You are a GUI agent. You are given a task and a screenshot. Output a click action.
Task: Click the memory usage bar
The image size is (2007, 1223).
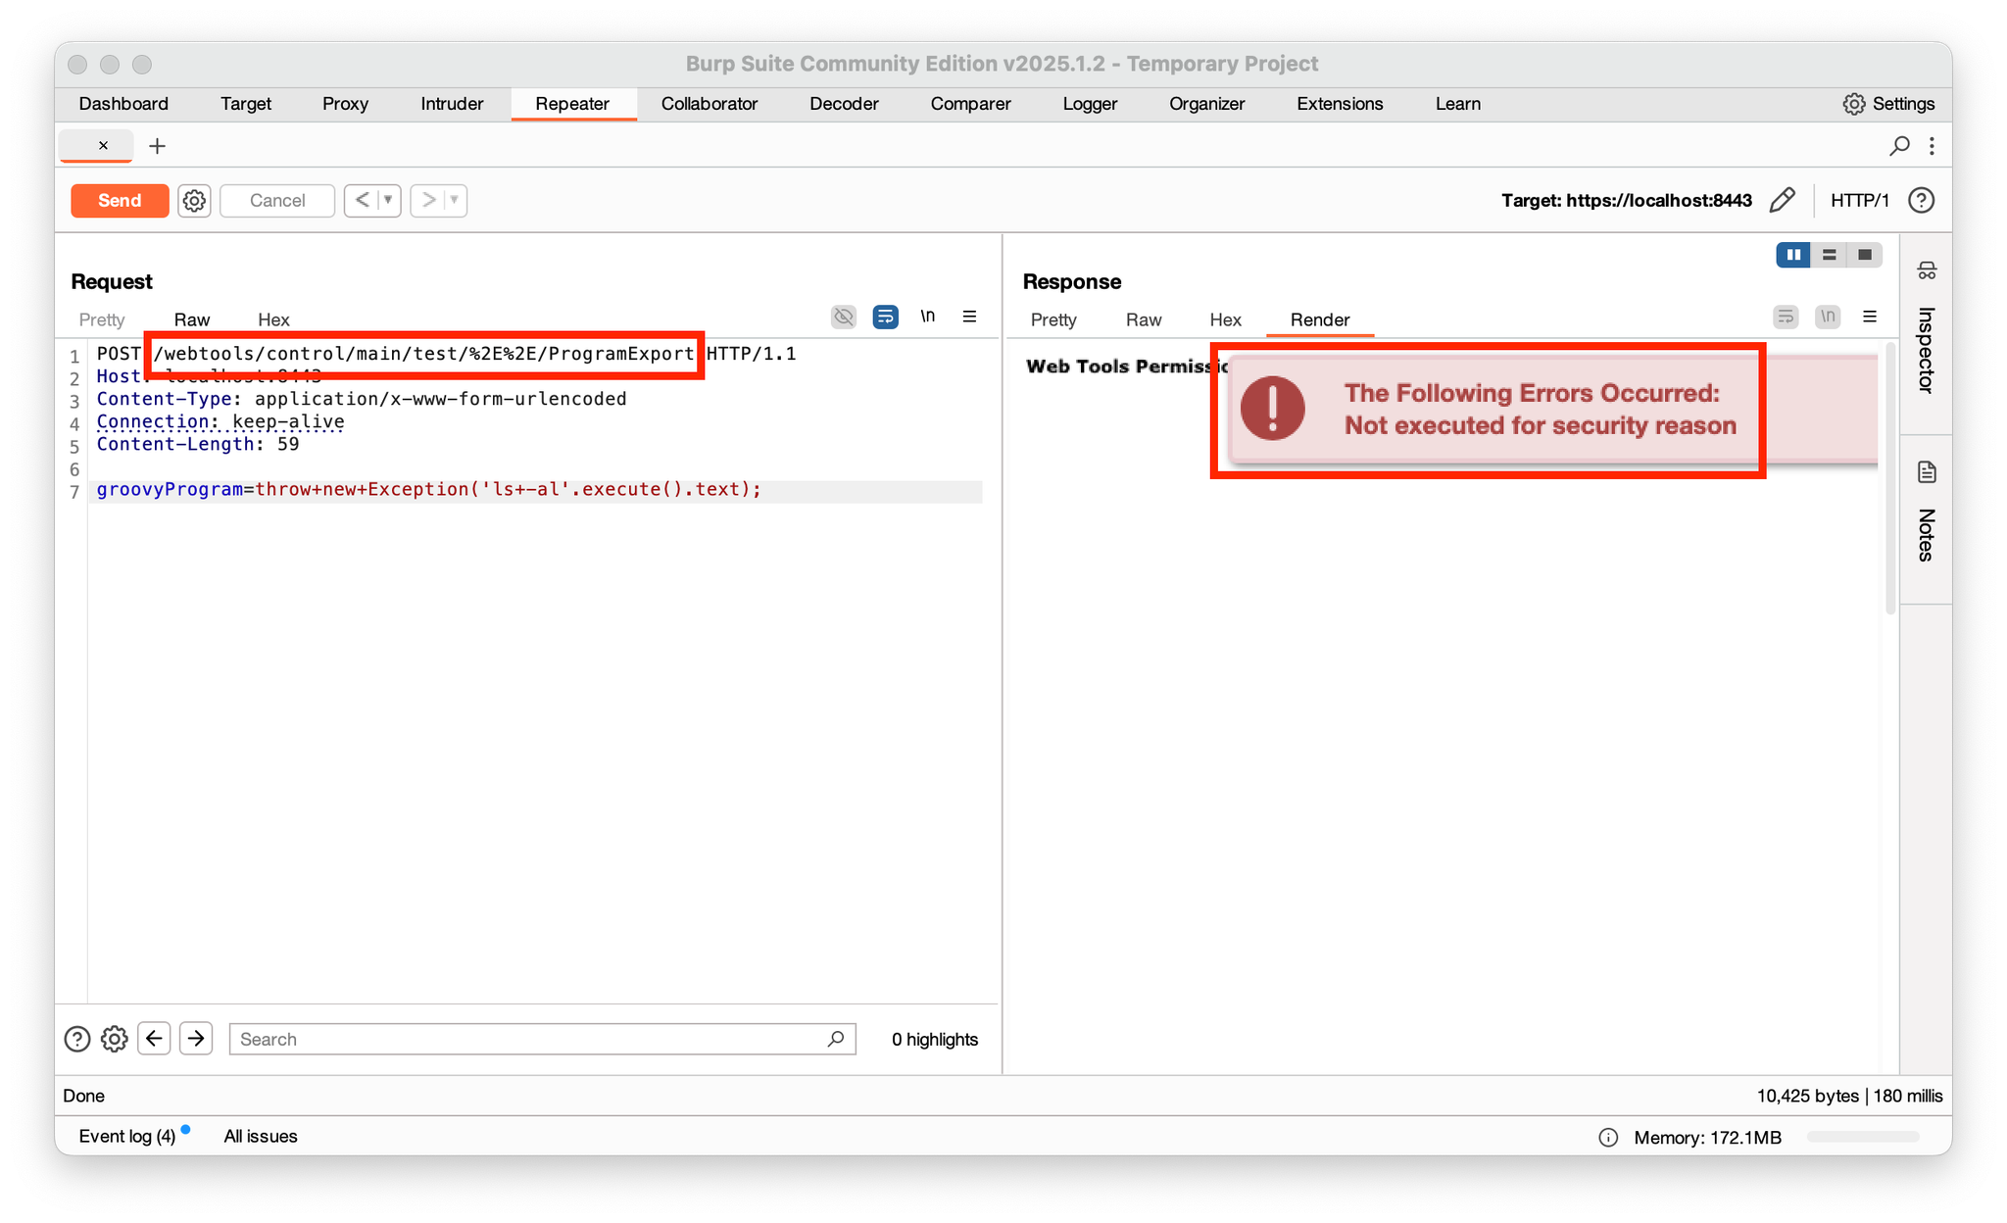tap(1863, 1137)
